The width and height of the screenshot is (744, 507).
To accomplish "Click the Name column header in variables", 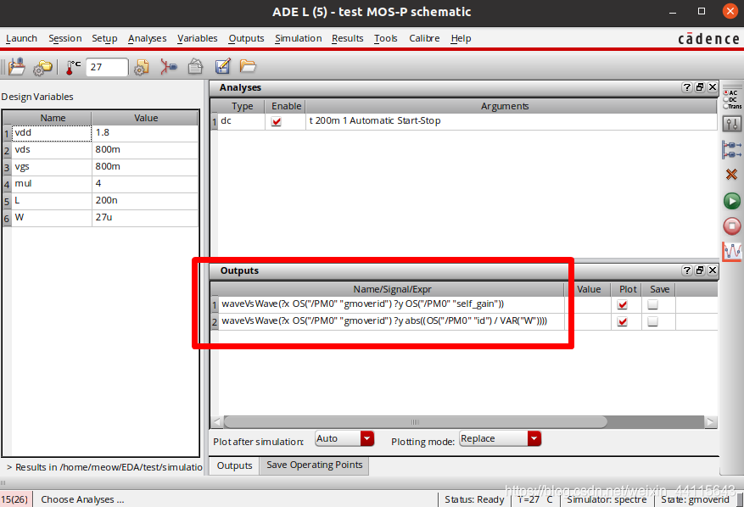I will click(53, 118).
